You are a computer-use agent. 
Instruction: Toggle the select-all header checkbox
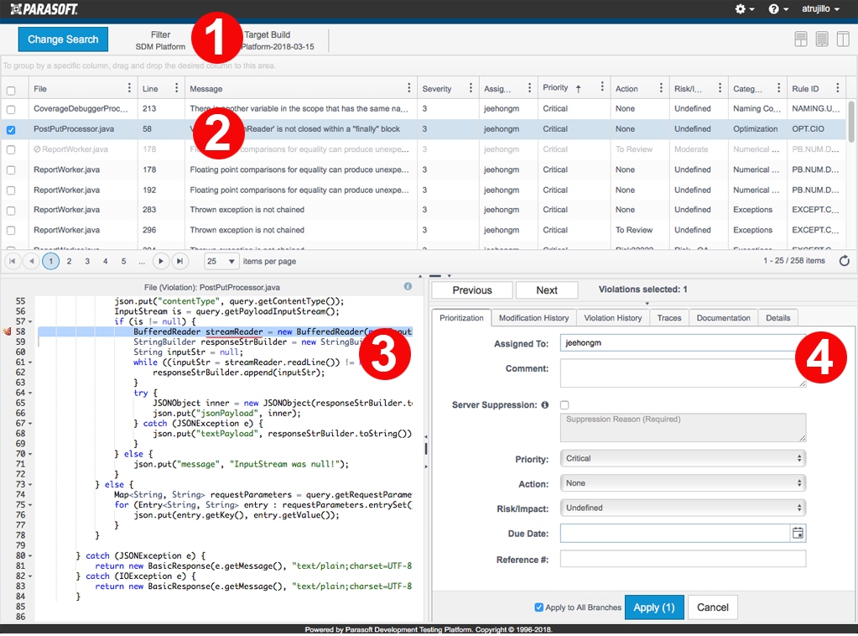[11, 91]
